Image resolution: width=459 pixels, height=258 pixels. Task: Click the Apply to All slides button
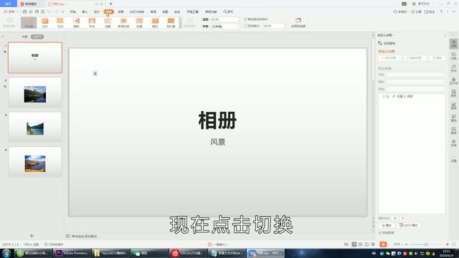pyautogui.click(x=298, y=22)
